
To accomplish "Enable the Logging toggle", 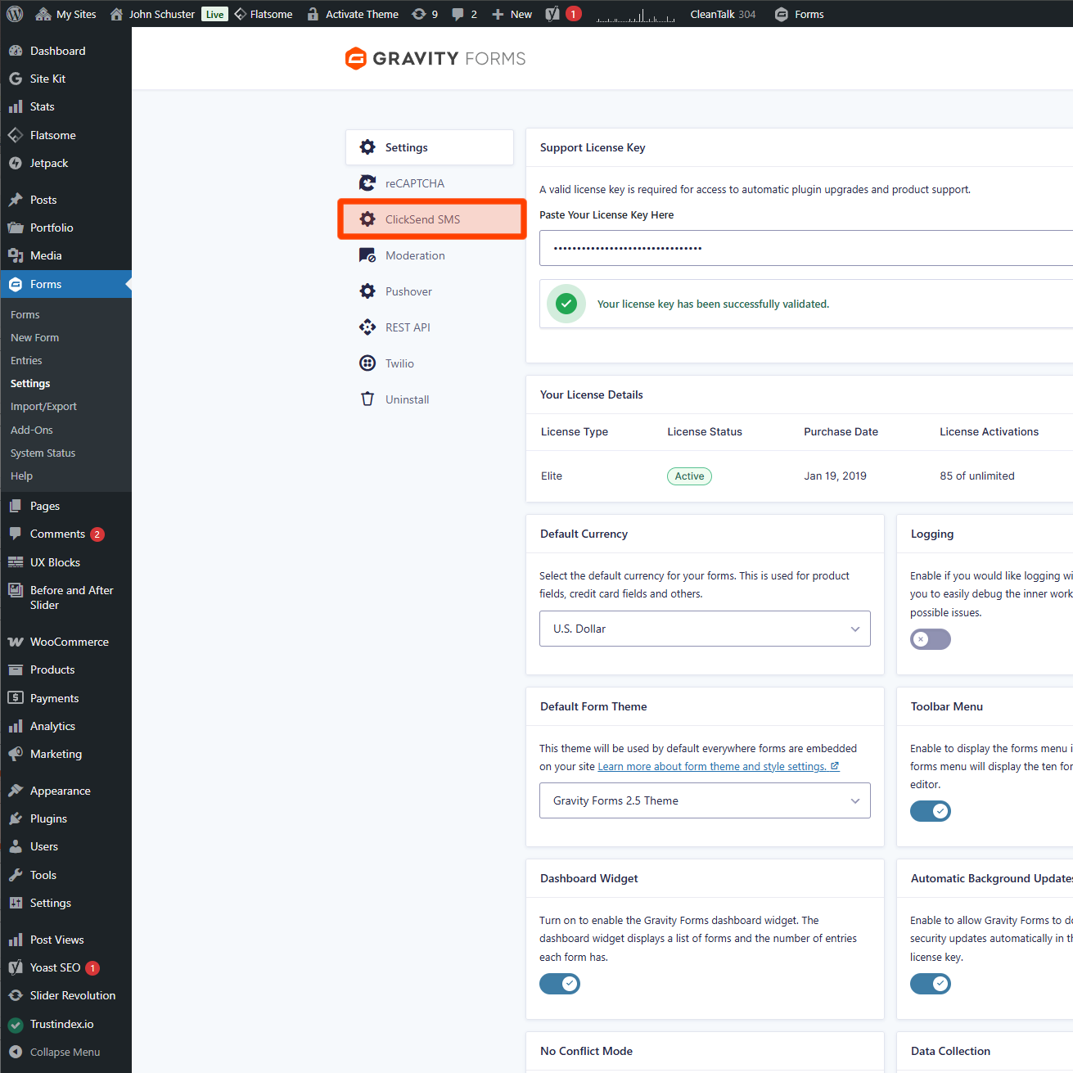I will (x=930, y=639).
